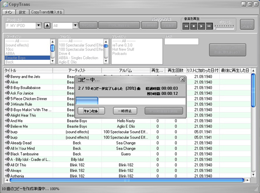The width and height of the screenshot is (260, 193).
Task: Select ABBA in artist list
Action: 27,53
